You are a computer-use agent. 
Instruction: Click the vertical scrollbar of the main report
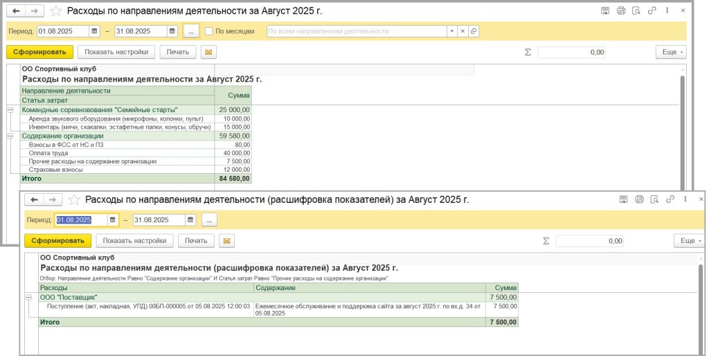coord(682,125)
